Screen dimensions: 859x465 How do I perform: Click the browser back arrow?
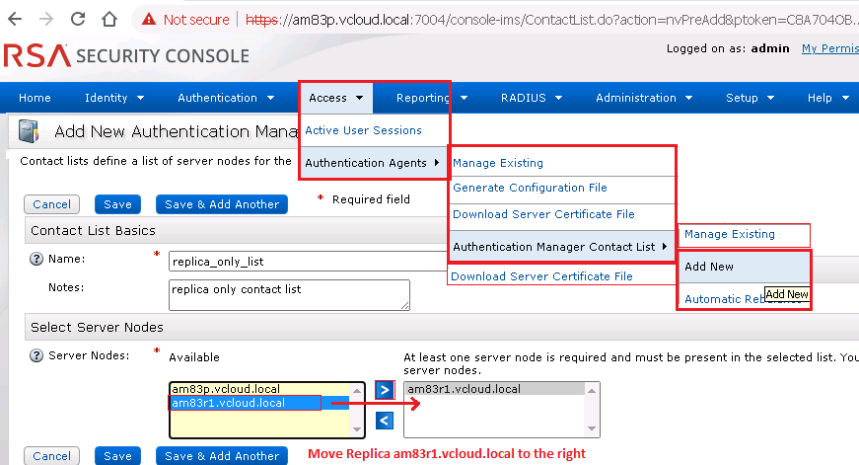(16, 19)
